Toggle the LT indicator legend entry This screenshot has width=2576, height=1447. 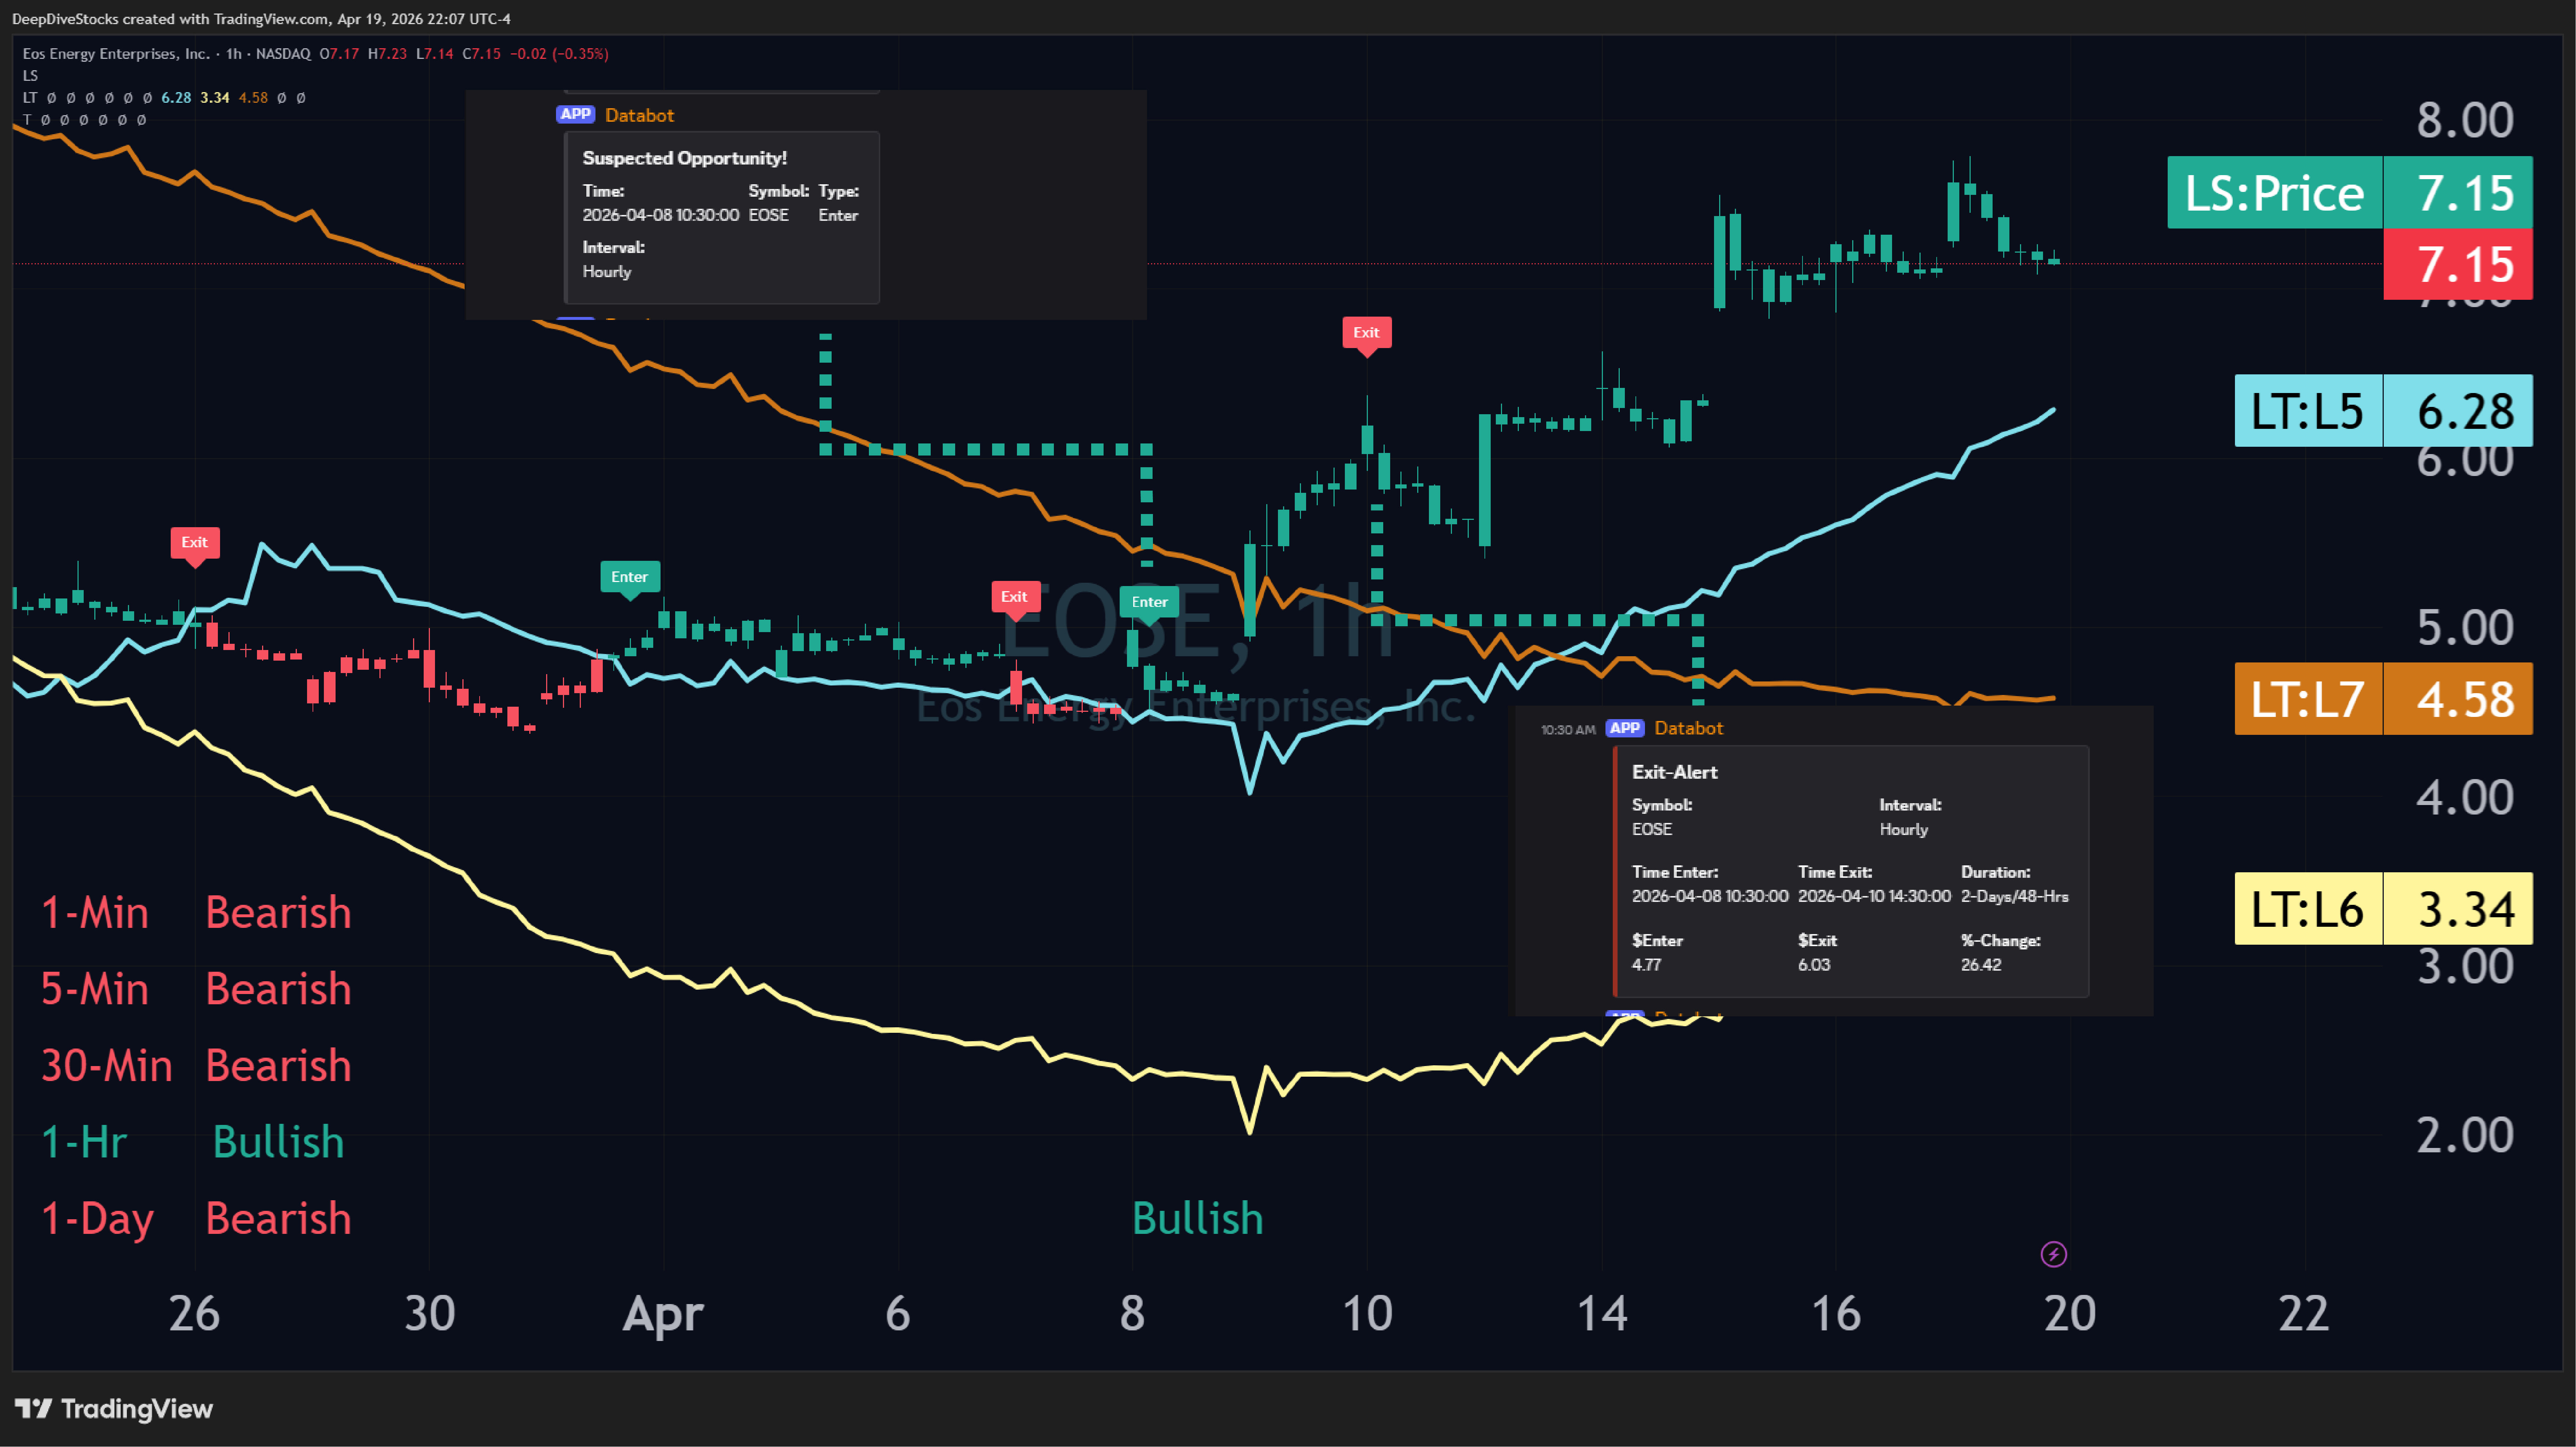tap(31, 97)
